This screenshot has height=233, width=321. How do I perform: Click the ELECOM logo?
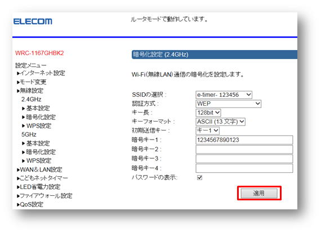(x=33, y=21)
